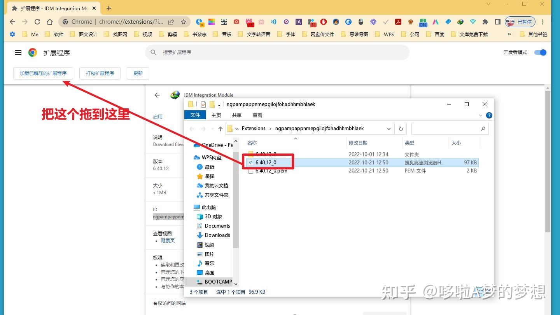The width and height of the screenshot is (560, 315).
Task: Open the 背景页 link
Action: (x=168, y=240)
